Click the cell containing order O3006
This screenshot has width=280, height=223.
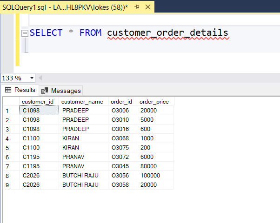coord(122,111)
